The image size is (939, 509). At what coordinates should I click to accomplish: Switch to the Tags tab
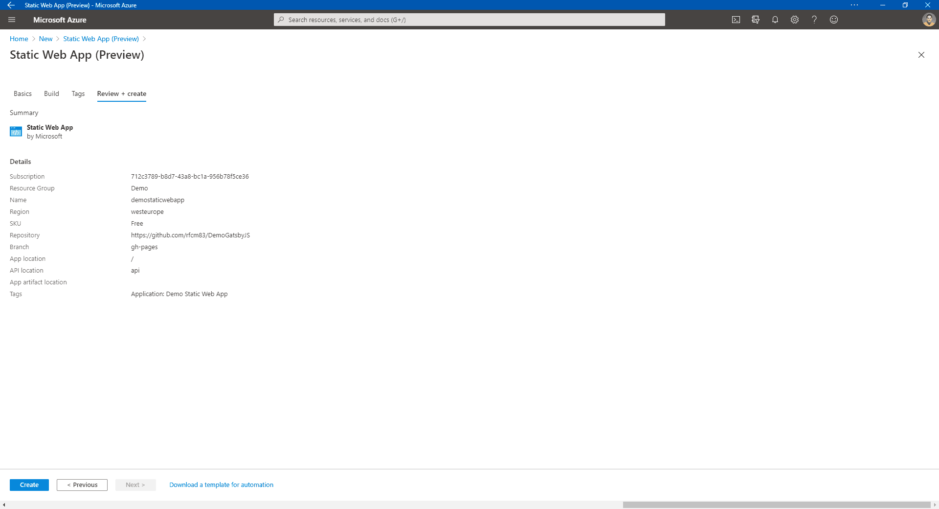pos(78,93)
